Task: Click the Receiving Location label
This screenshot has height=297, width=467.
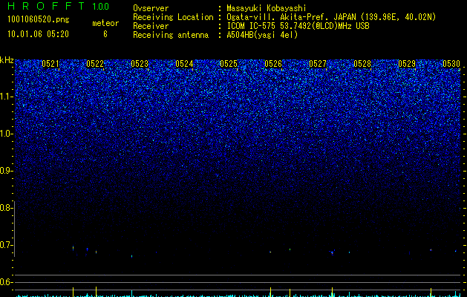Action: click(173, 17)
